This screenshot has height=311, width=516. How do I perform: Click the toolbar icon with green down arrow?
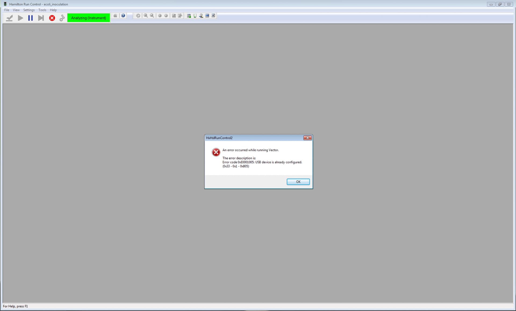[195, 16]
